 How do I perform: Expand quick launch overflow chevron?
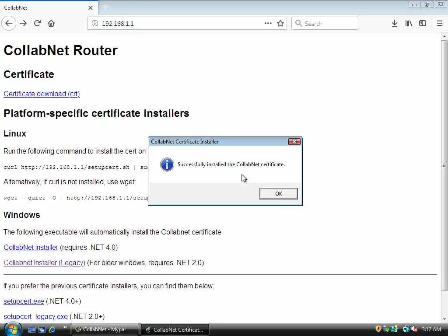[x=65, y=327]
